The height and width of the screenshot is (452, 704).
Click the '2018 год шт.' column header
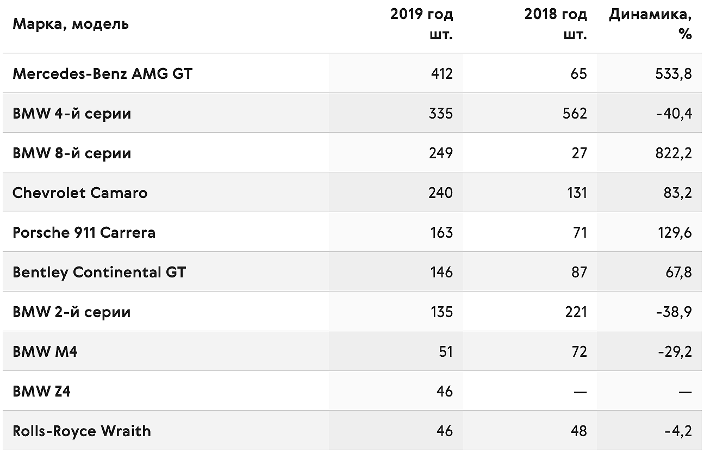[556, 24]
